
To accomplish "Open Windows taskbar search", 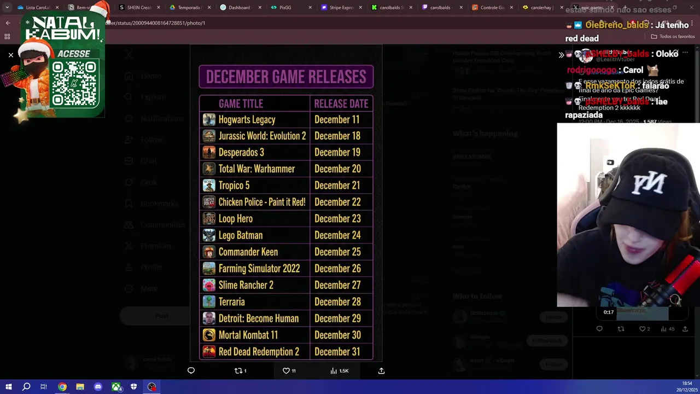I will [26, 387].
